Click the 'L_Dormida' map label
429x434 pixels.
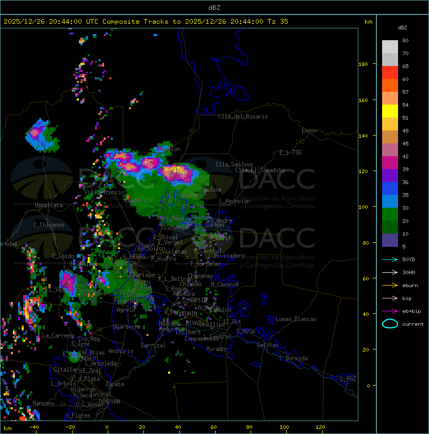coord(293,358)
